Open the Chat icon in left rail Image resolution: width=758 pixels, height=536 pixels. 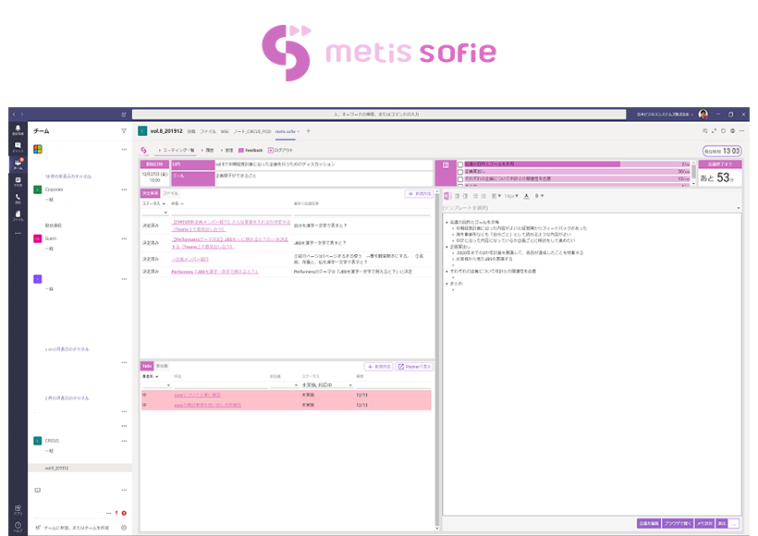click(x=18, y=146)
